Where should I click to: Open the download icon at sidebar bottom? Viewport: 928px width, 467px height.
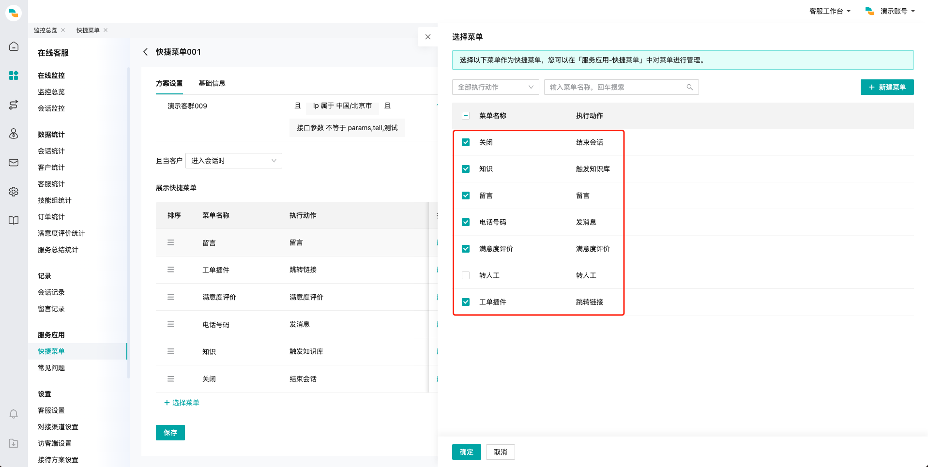tap(14, 443)
